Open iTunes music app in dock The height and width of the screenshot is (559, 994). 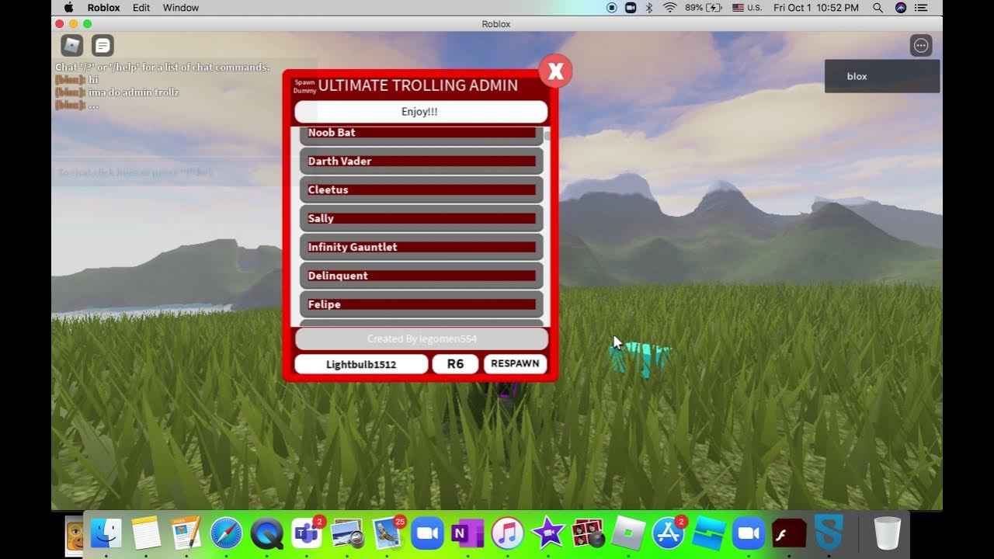507,533
